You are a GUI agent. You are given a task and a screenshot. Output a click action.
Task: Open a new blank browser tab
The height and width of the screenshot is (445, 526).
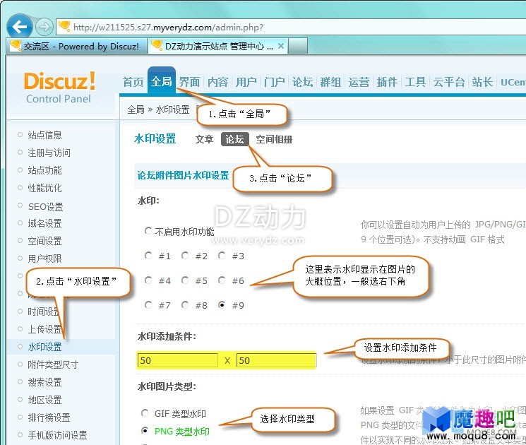[x=298, y=46]
